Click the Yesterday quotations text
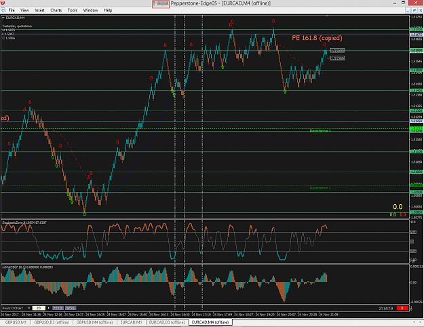 coord(18,26)
